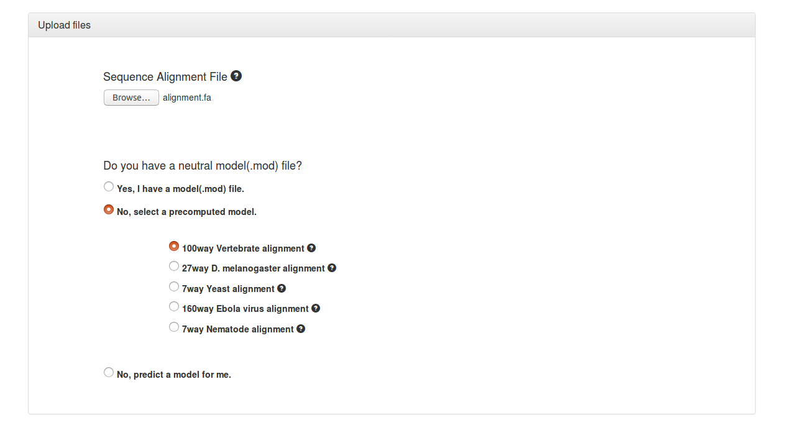Click the 160way Ebola virus help icon
Image resolution: width=788 pixels, height=438 pixels.
point(316,308)
